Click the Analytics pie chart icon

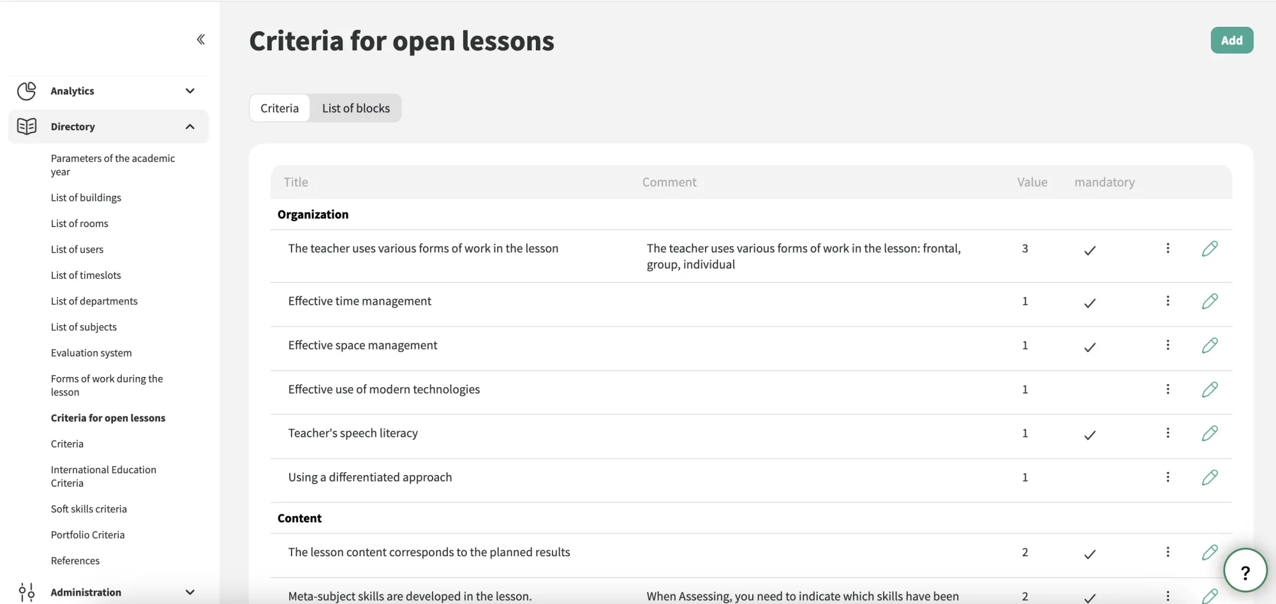point(27,91)
